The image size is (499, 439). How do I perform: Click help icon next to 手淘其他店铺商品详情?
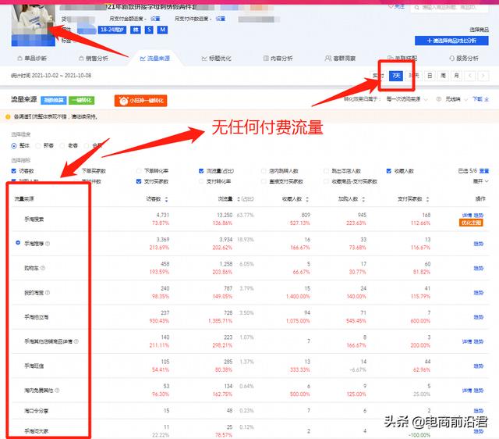[76, 341]
